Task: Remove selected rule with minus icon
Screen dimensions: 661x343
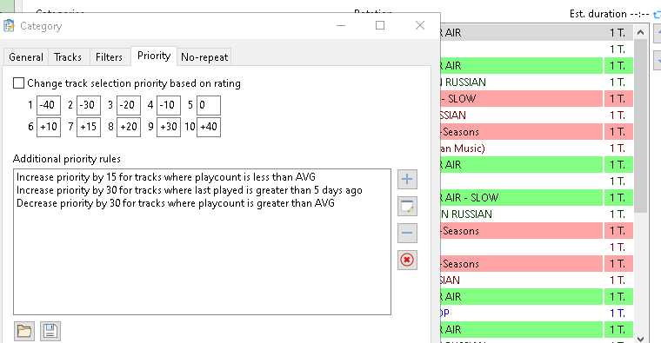Action: click(x=407, y=234)
